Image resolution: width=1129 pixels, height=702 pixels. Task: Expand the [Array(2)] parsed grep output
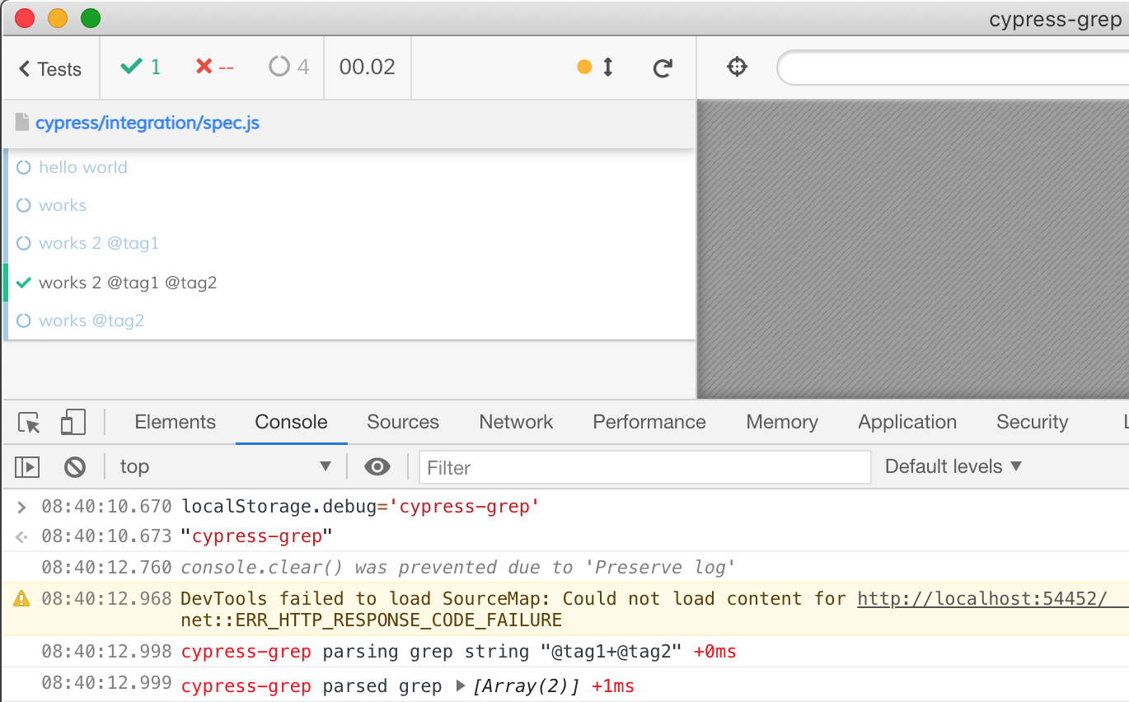[461, 686]
